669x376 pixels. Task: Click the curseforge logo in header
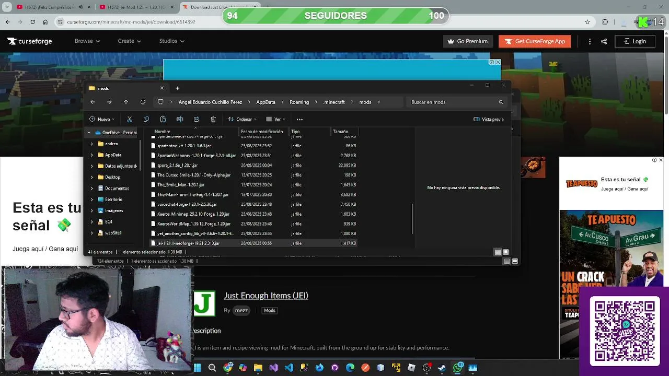pos(30,41)
